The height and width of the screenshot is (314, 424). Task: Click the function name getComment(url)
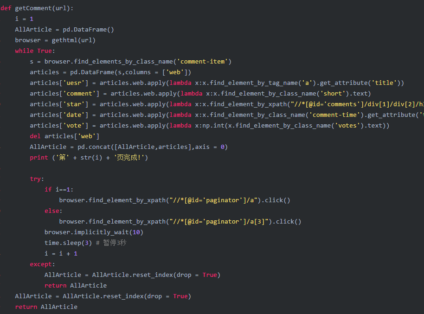43,8
